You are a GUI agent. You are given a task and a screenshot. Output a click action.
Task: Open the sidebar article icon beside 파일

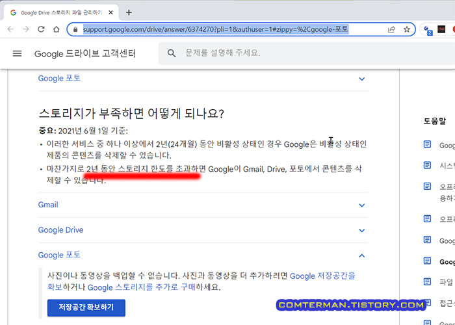(x=427, y=281)
